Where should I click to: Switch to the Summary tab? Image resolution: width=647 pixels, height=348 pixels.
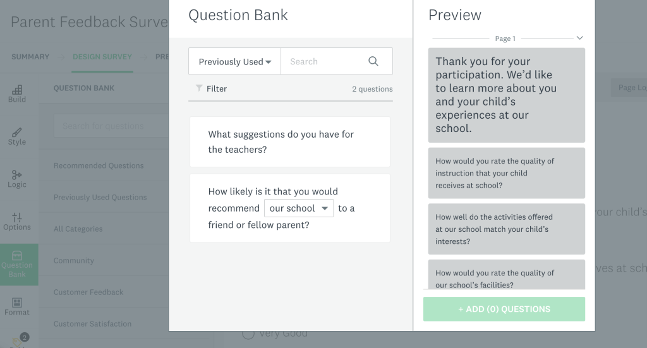[x=30, y=57]
